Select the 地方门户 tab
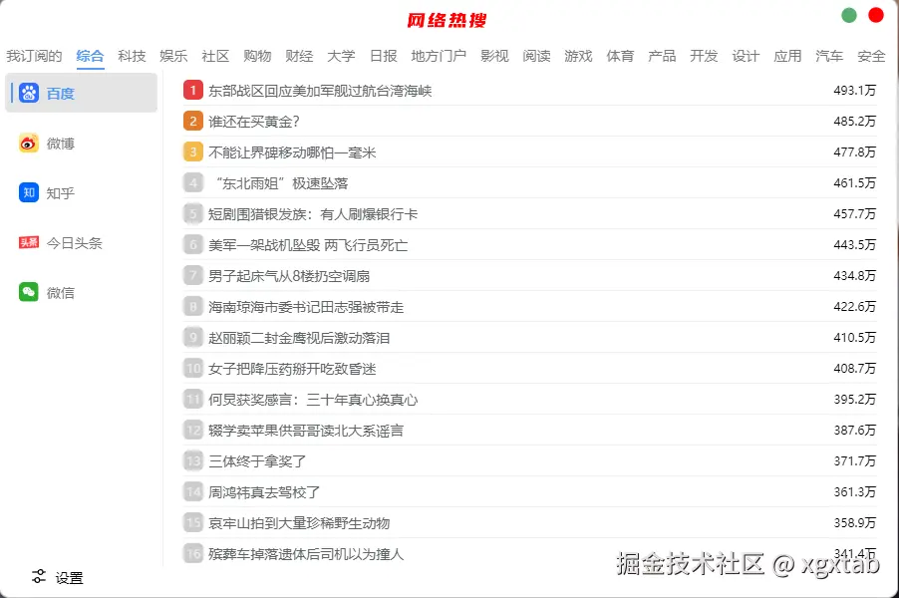The height and width of the screenshot is (598, 899). click(x=439, y=57)
